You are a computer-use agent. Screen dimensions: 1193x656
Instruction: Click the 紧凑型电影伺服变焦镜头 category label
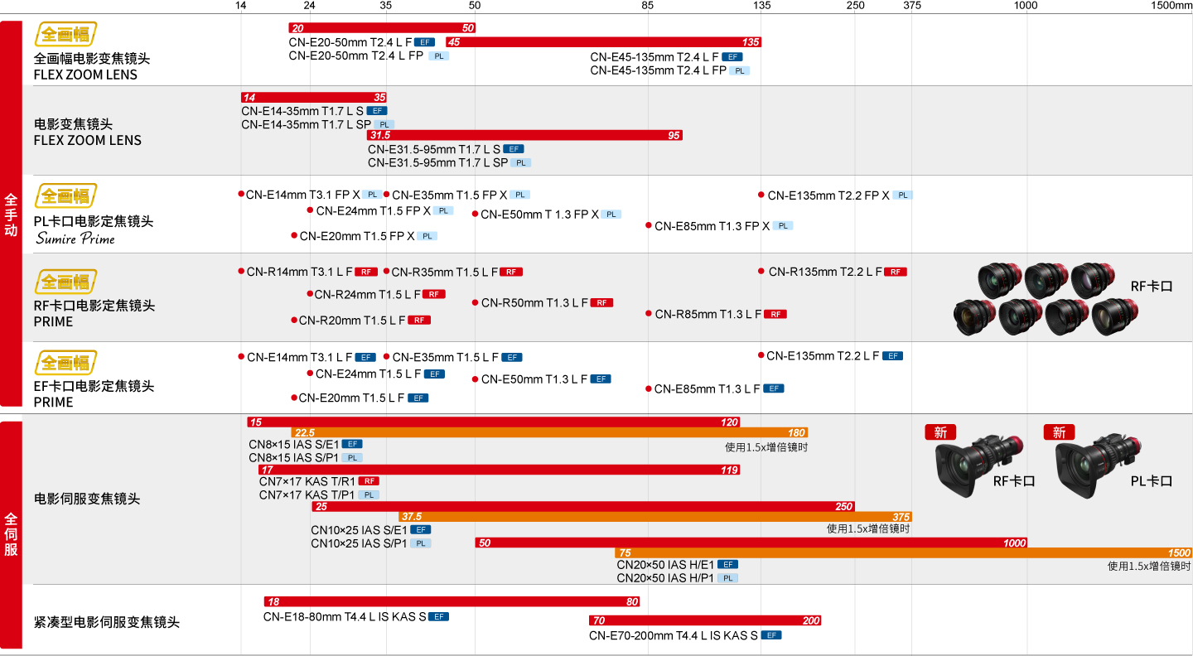point(107,622)
